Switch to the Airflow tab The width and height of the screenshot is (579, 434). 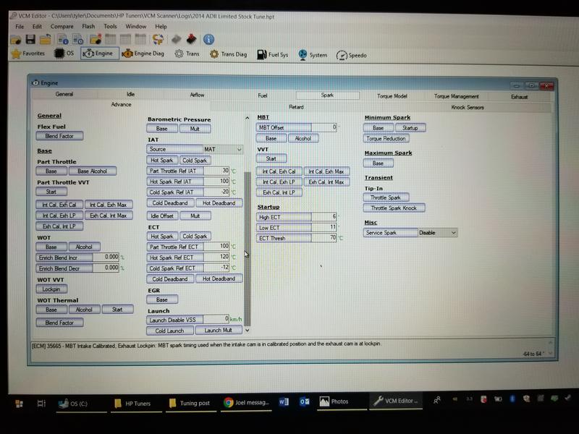[197, 95]
